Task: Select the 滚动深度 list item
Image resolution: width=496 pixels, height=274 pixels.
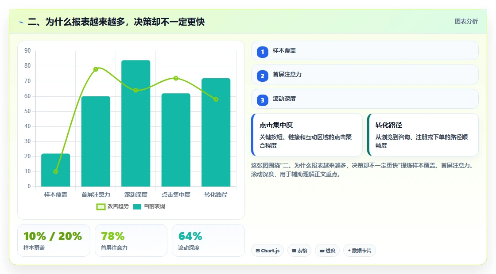Action: [365, 99]
